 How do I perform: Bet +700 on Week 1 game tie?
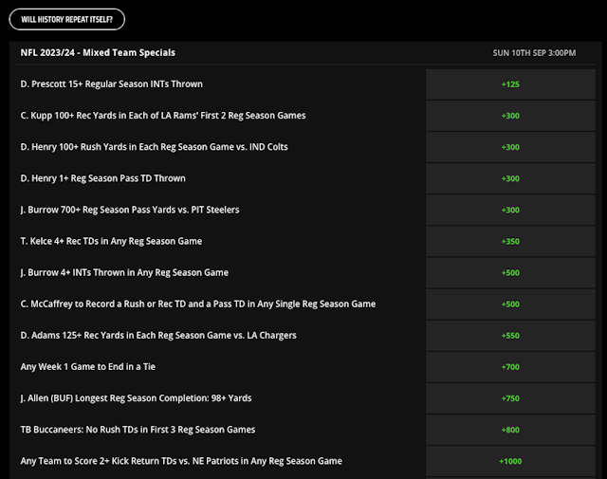tap(510, 367)
